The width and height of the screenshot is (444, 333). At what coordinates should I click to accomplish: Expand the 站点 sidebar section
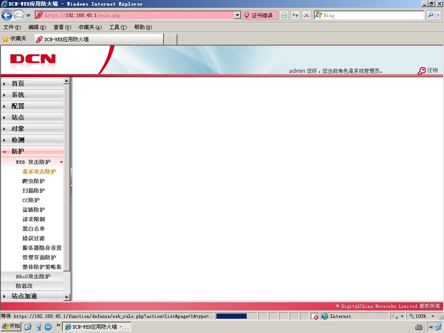pyautogui.click(x=32, y=117)
